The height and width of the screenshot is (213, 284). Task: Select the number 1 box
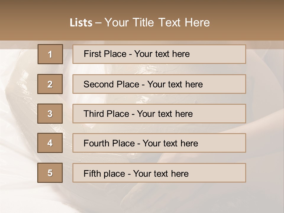(x=50, y=54)
